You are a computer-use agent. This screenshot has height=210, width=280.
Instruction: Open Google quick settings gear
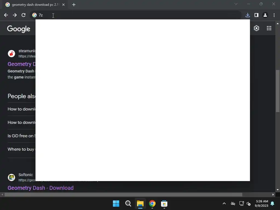coord(256,28)
